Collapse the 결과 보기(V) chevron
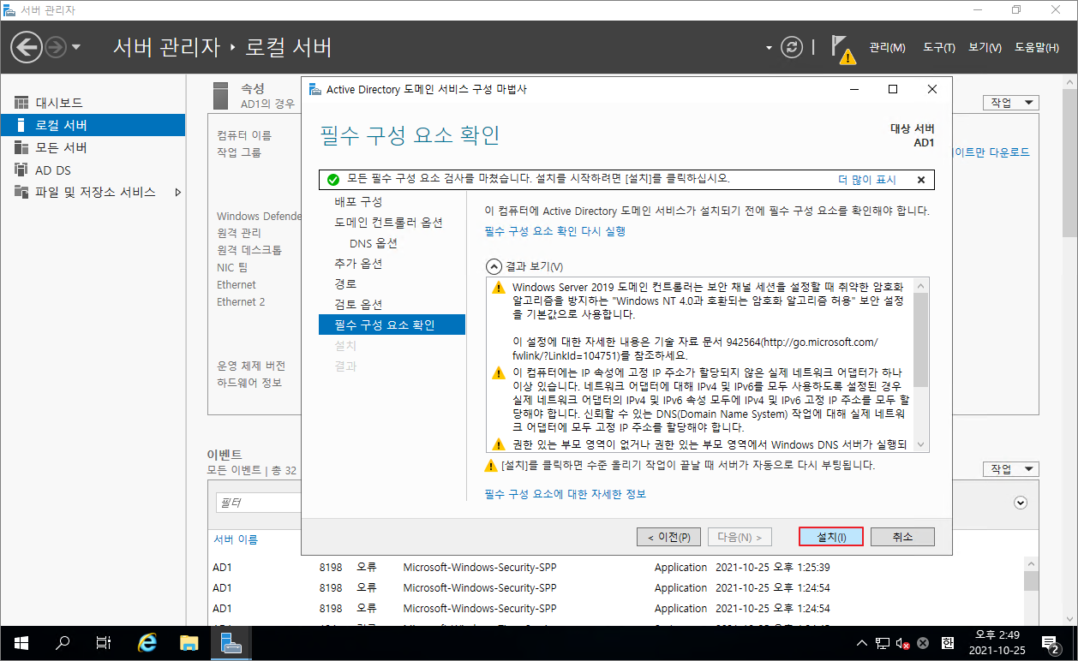This screenshot has height=661, width=1078. click(493, 266)
